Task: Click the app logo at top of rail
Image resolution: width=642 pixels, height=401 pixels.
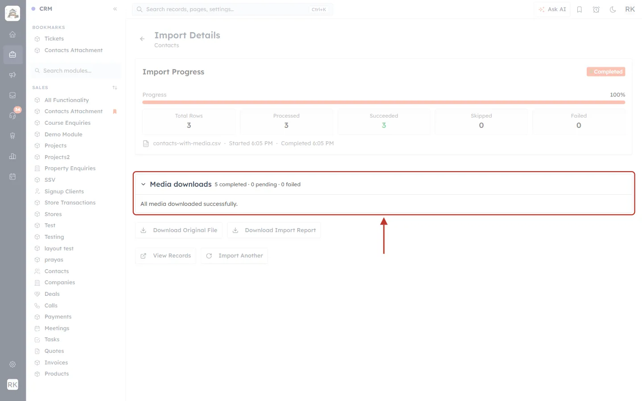Action: 12,13
